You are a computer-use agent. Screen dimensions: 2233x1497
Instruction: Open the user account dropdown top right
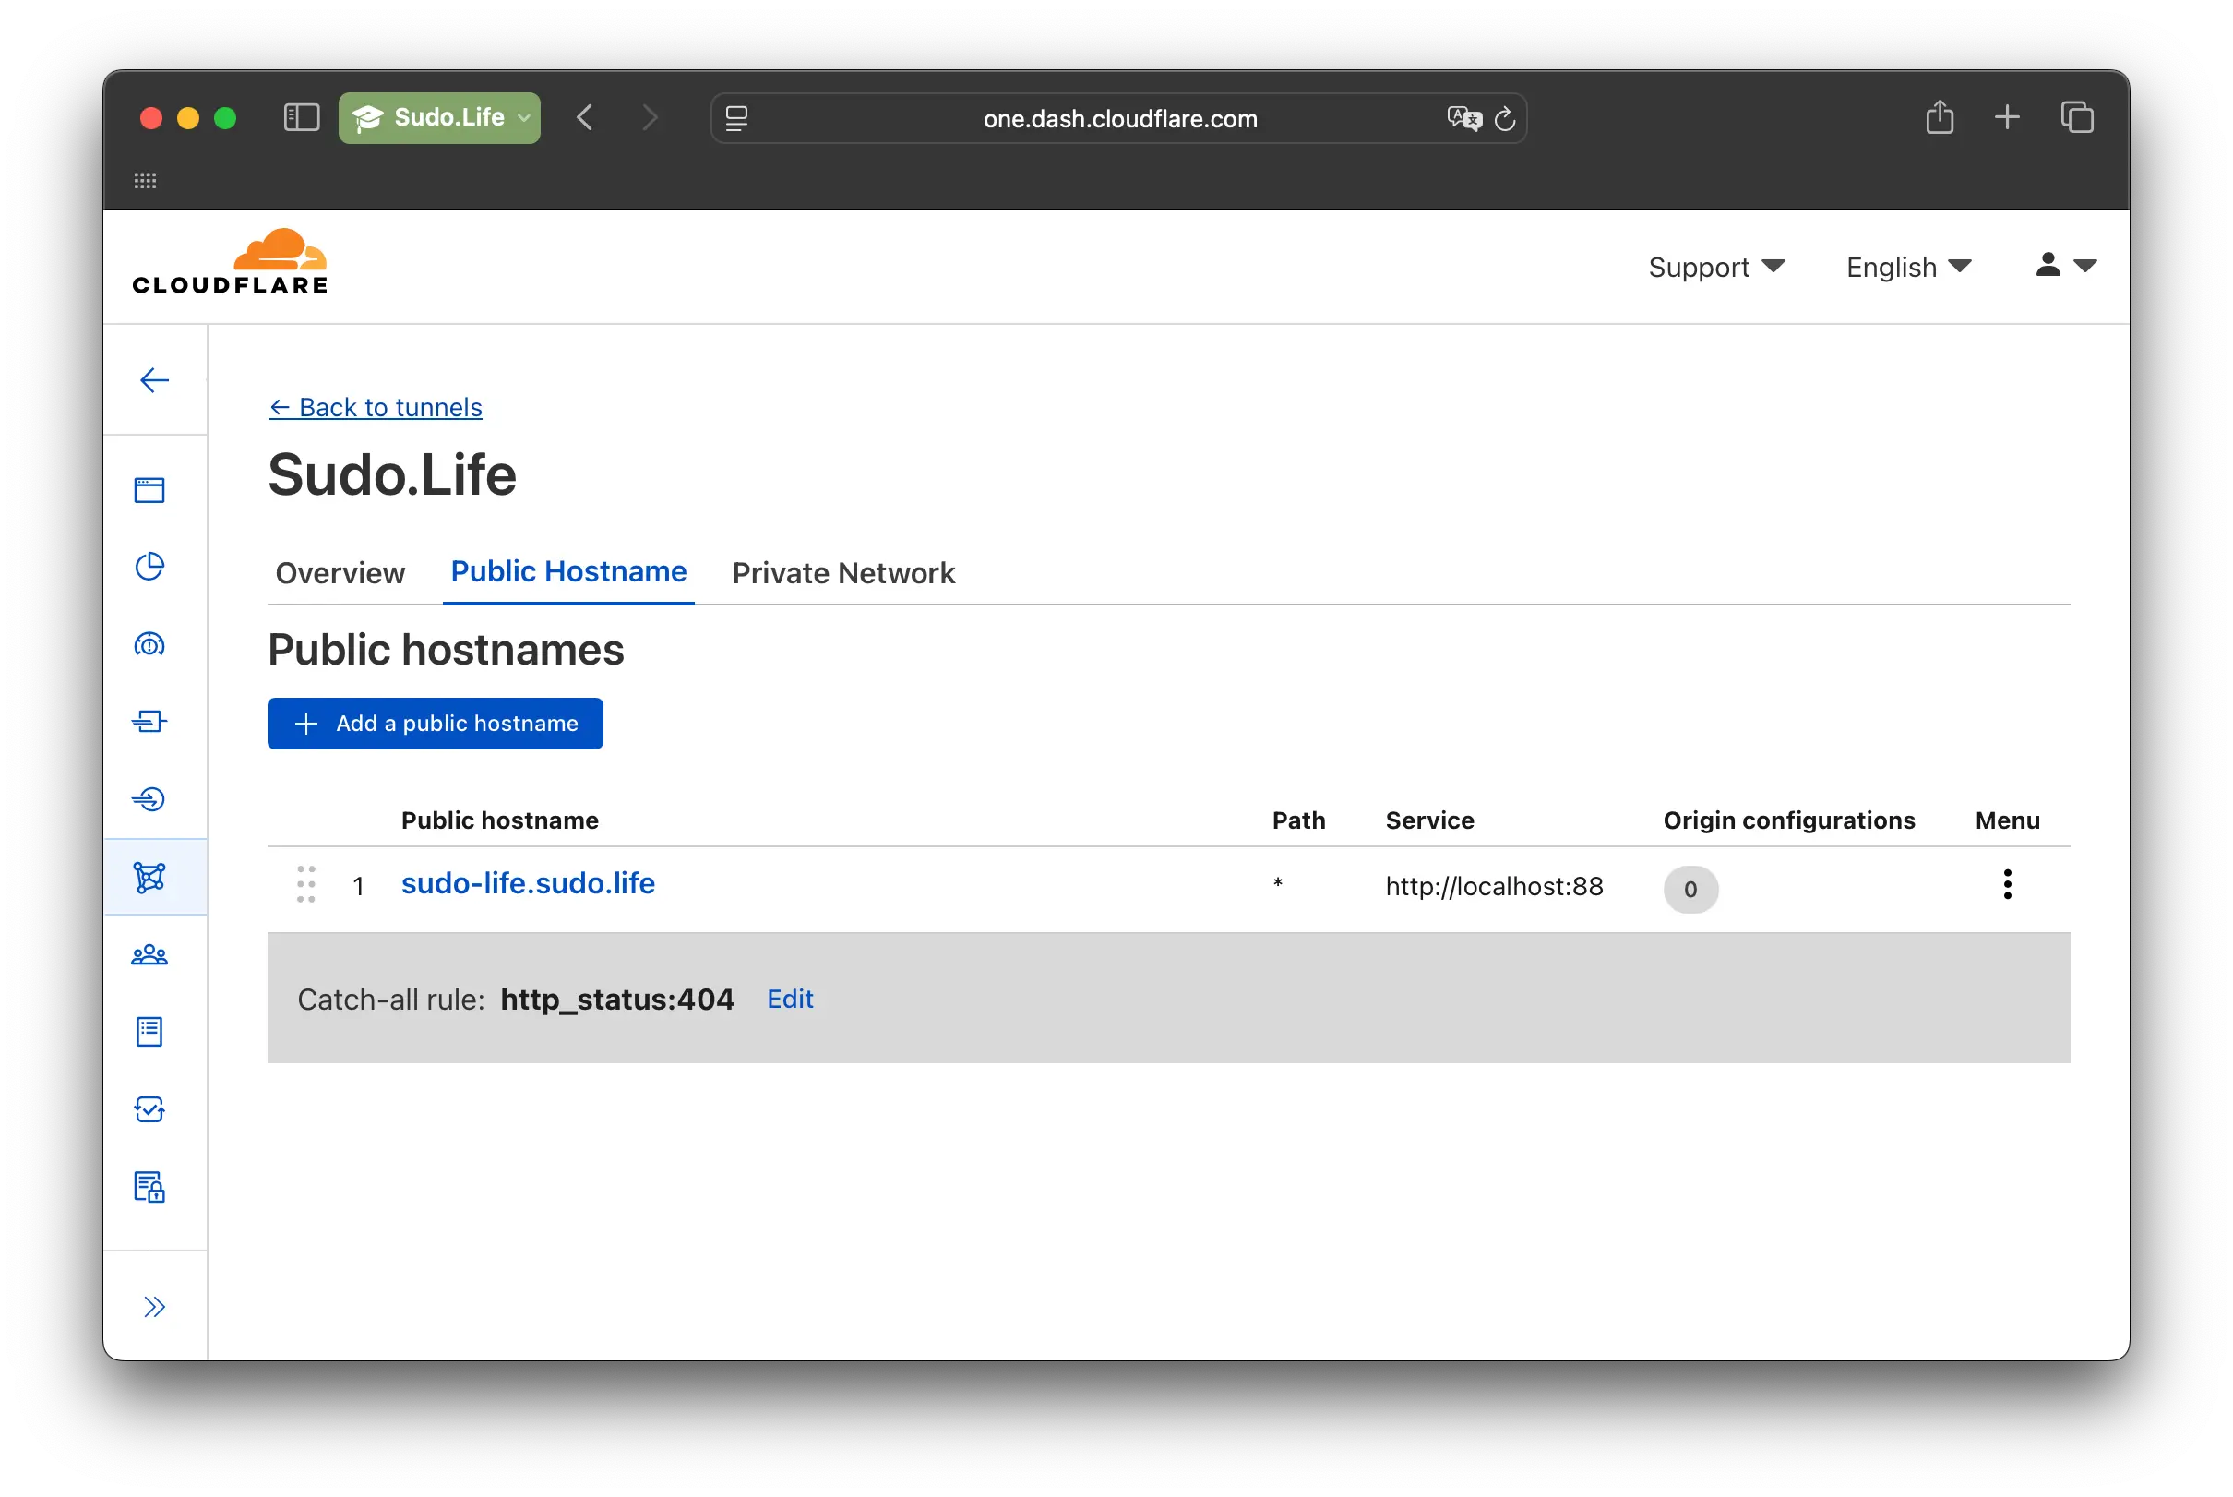click(2064, 267)
